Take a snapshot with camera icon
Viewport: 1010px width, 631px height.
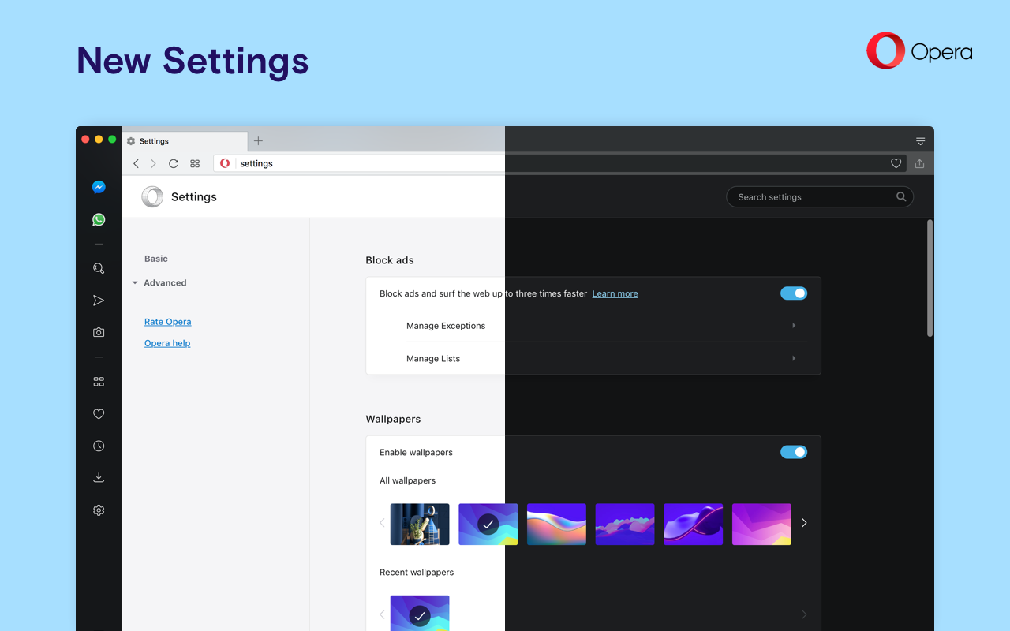click(99, 333)
